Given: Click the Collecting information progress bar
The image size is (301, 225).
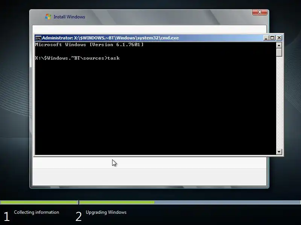Looking at the screenshot, I should [39, 202].
